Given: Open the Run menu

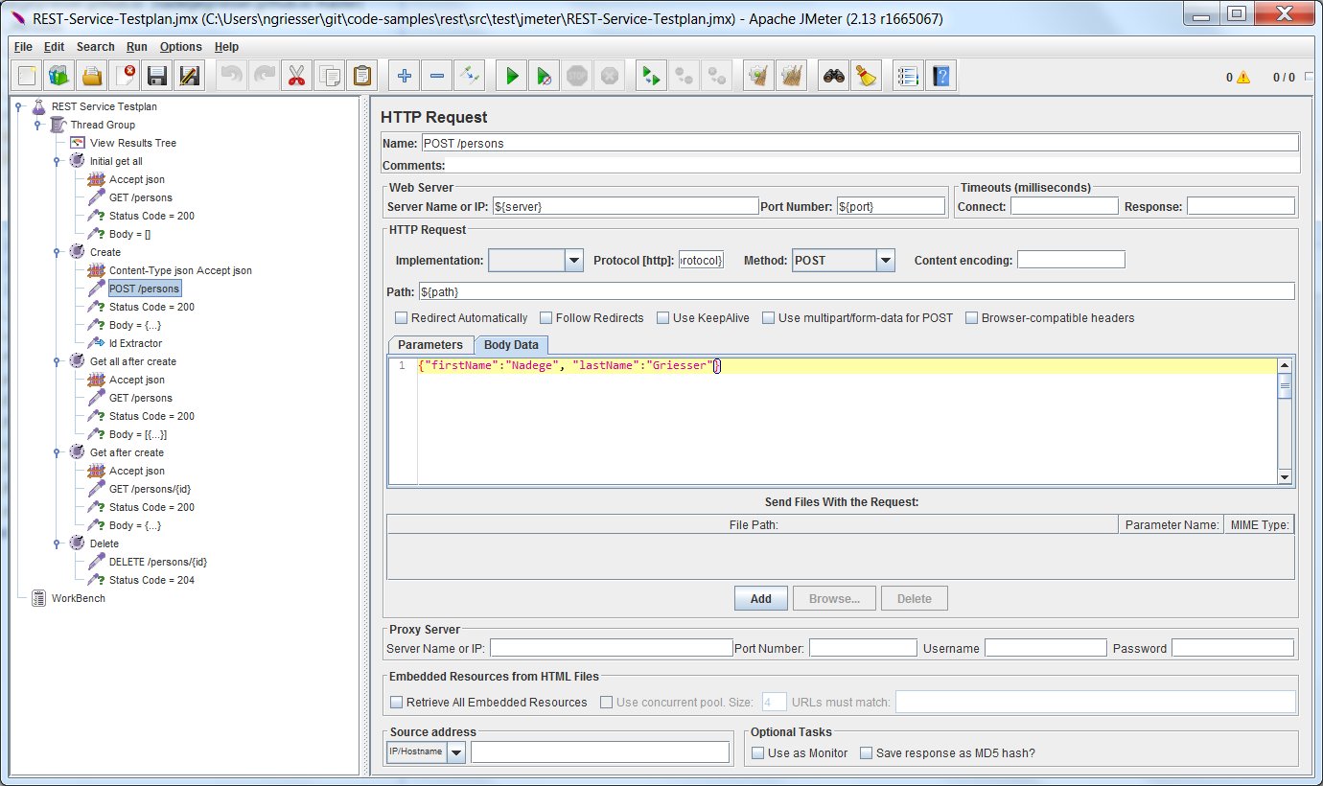Looking at the screenshot, I should 137,47.
